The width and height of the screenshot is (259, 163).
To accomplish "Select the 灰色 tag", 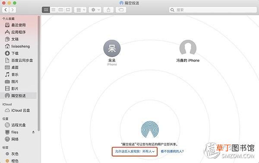I will pyautogui.click(x=18, y=154).
